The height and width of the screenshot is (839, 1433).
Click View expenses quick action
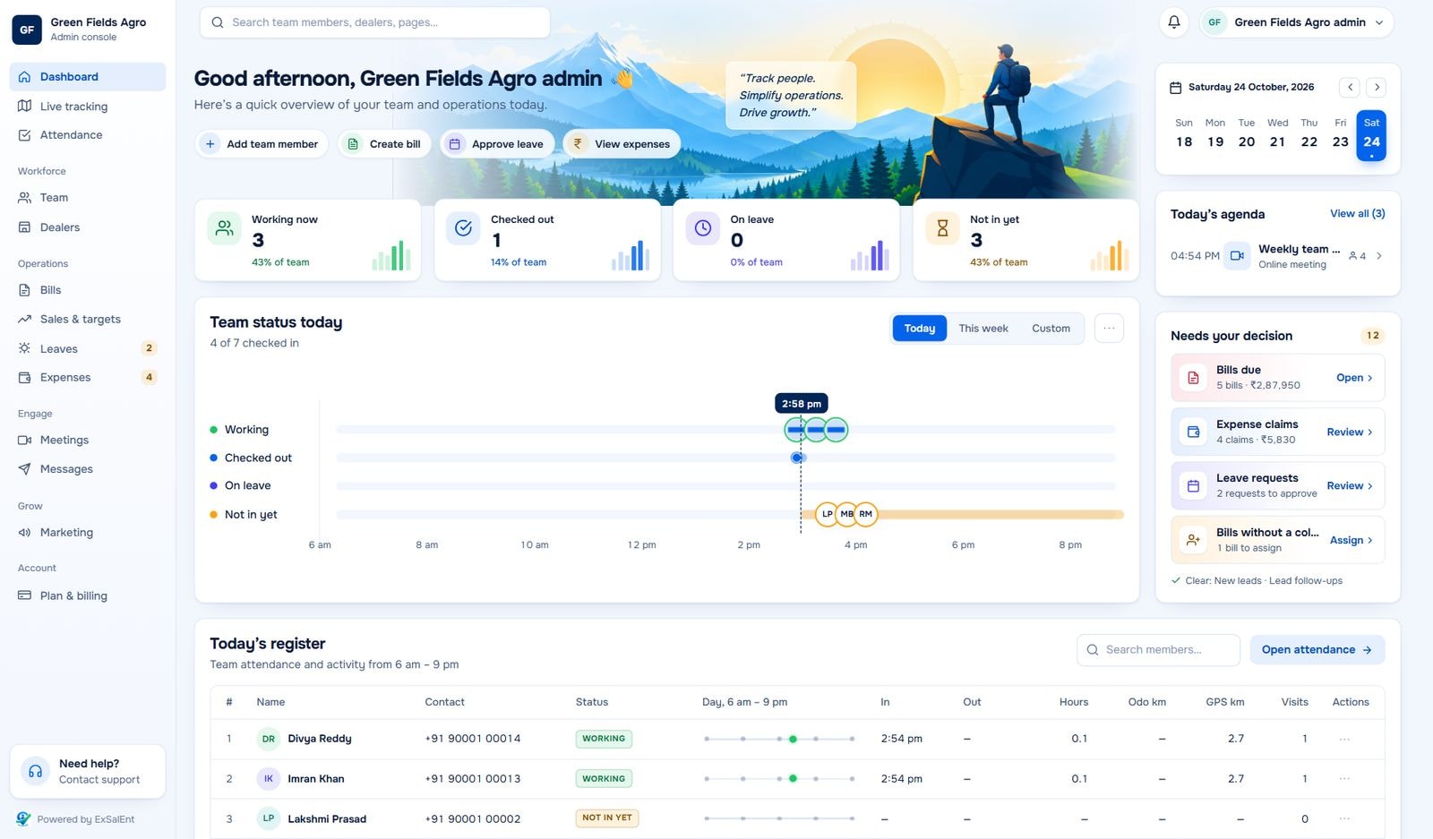point(622,144)
